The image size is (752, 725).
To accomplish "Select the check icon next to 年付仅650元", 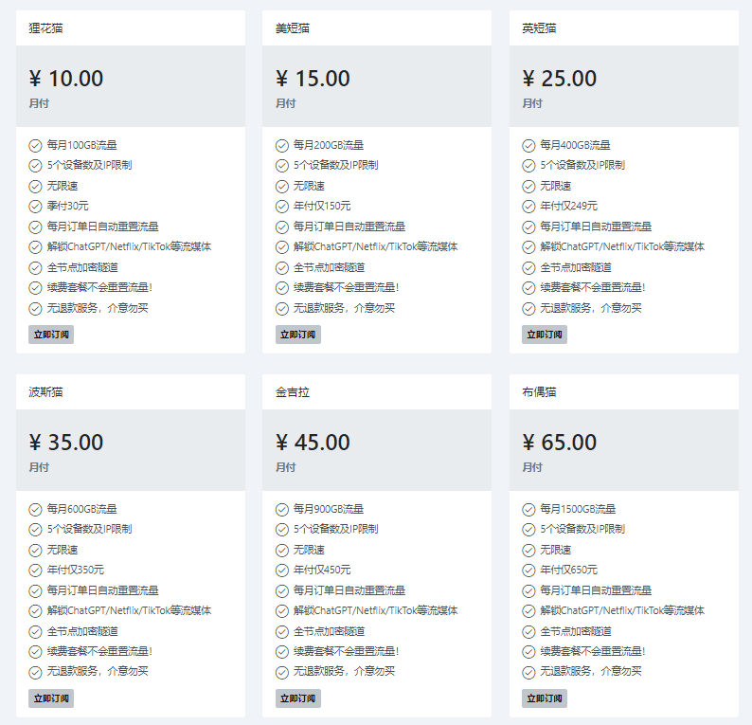I will coord(528,571).
